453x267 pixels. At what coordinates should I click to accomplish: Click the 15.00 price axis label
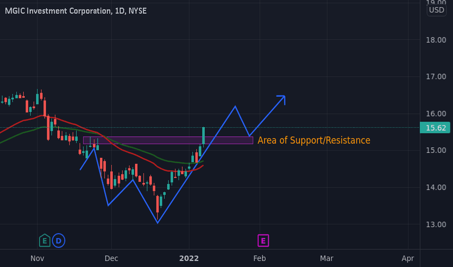click(436, 150)
